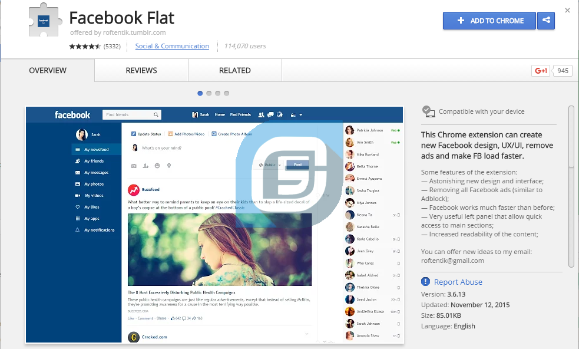This screenshot has width=579, height=349.
Task: Select the friend requests icon in Facebook navbar
Action: pyautogui.click(x=261, y=115)
